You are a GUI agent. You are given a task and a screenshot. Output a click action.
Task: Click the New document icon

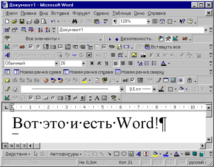[7, 21]
